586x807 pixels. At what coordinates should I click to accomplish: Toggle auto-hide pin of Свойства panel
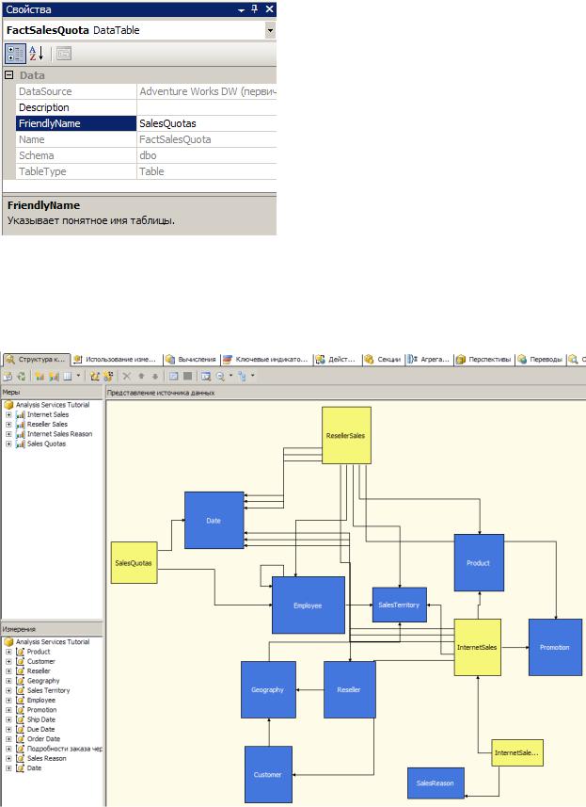(255, 8)
